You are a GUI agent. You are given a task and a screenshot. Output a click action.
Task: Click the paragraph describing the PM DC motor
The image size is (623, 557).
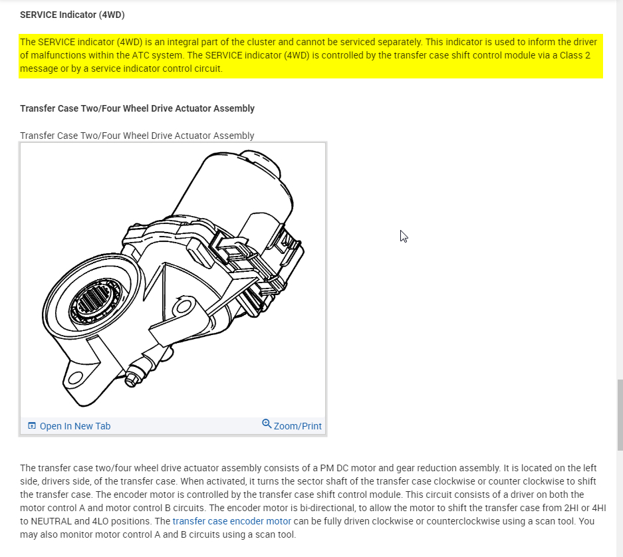313,501
